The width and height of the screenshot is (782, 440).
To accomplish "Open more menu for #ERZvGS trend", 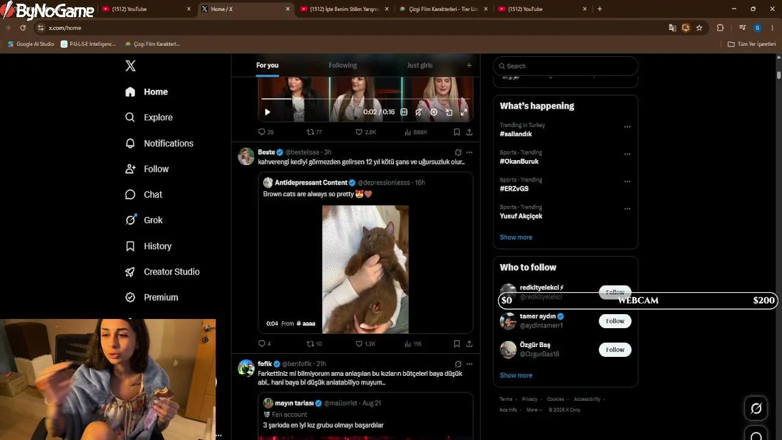I will point(627,182).
